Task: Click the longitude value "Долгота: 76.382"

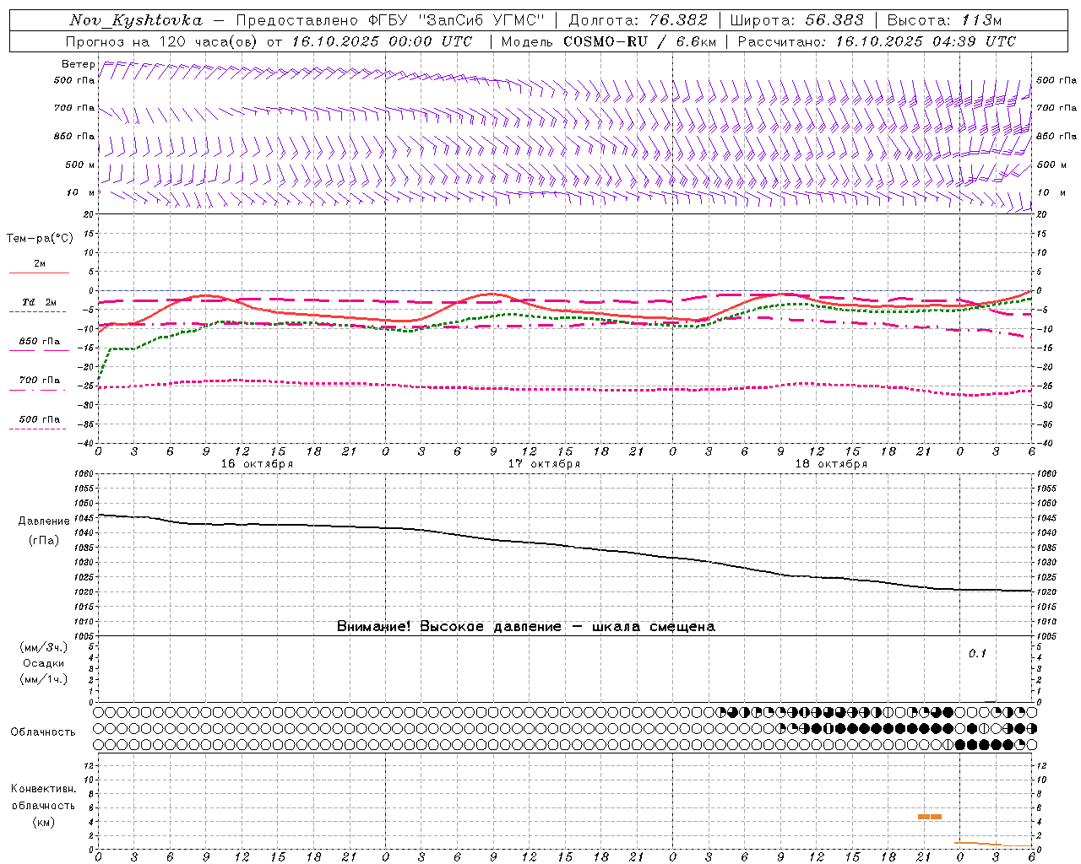Action: pyautogui.click(x=638, y=20)
